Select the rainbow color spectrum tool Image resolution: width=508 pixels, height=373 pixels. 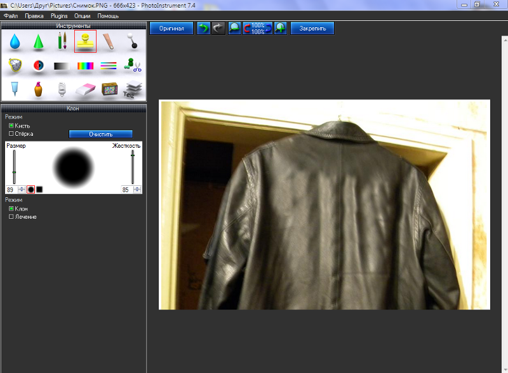click(x=85, y=65)
